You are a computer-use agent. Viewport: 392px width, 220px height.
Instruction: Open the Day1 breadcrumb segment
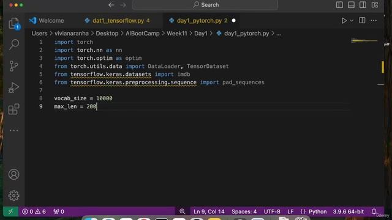[201, 34]
